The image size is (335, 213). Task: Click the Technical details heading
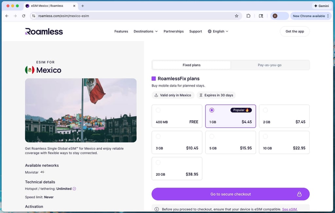(x=40, y=182)
